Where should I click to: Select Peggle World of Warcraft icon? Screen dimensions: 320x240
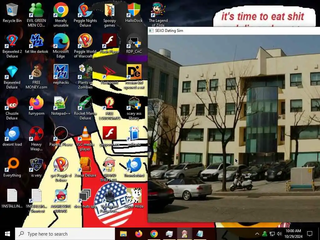tap(85, 46)
